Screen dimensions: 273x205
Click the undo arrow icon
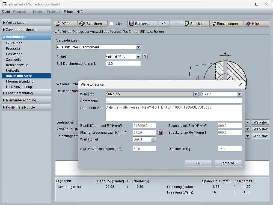[x=164, y=24]
